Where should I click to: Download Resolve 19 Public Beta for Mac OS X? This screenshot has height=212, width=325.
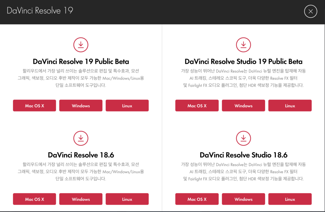coord(34,106)
